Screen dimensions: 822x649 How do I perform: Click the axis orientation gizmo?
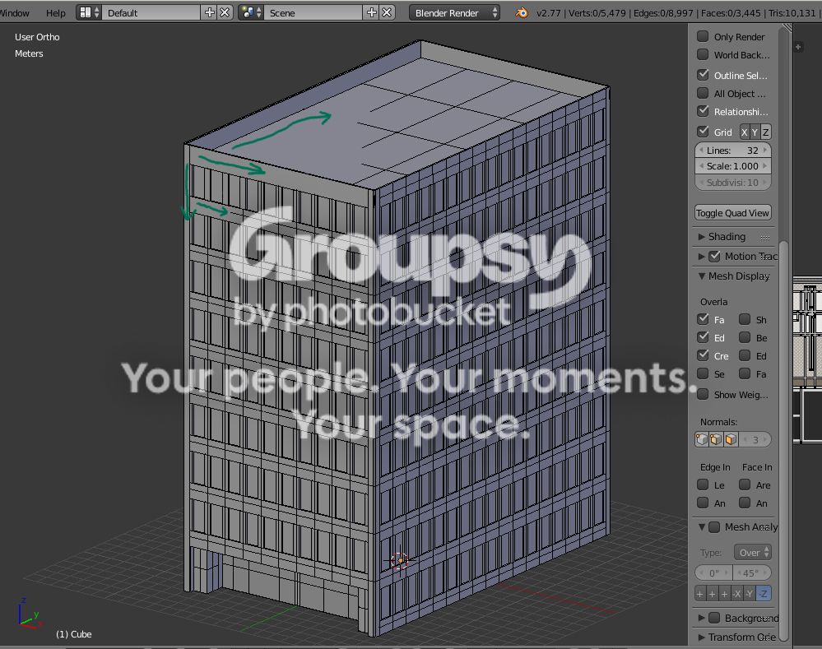[x=29, y=614]
